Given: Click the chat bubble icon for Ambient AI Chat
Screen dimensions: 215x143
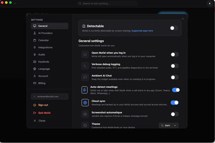Looking at the screenshot, I should [x=85, y=77].
